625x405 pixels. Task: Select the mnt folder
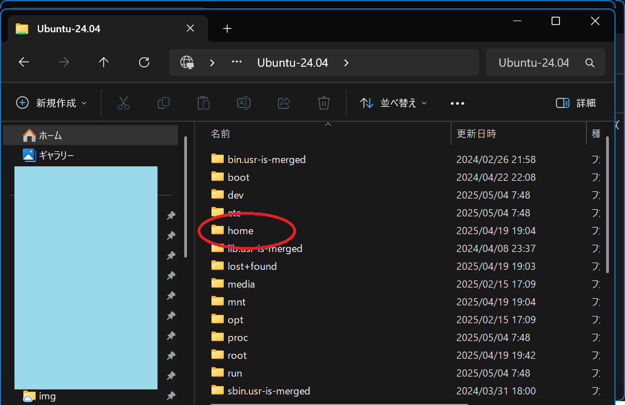237,302
